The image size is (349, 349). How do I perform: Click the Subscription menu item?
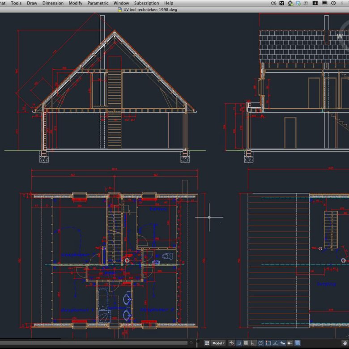(146, 3)
